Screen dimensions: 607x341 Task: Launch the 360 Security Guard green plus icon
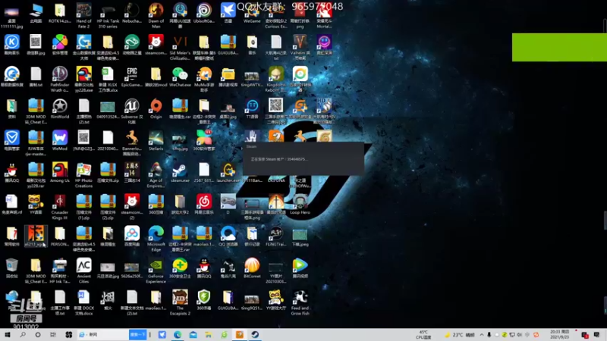[x=180, y=268]
